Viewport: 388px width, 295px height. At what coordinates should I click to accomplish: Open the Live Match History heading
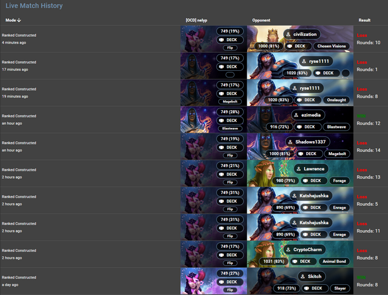click(x=34, y=5)
